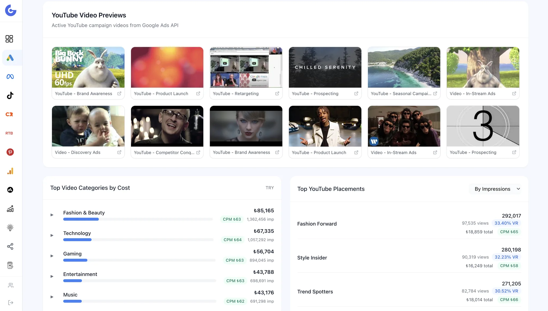Open the TikTok sidebar icon
The width and height of the screenshot is (548, 311).
pyautogui.click(x=10, y=95)
